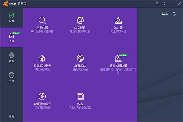Click the 以虛擬方式測試檔案 description text
The image size is (183, 122).
pos(80,108)
